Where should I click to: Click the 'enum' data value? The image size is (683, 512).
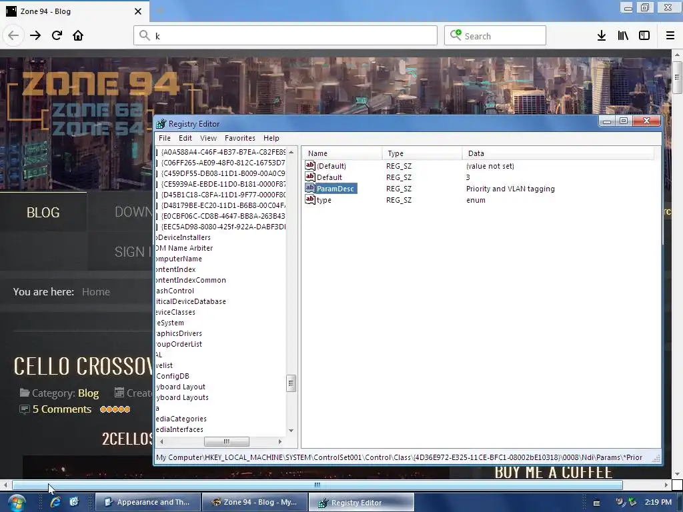coord(476,200)
